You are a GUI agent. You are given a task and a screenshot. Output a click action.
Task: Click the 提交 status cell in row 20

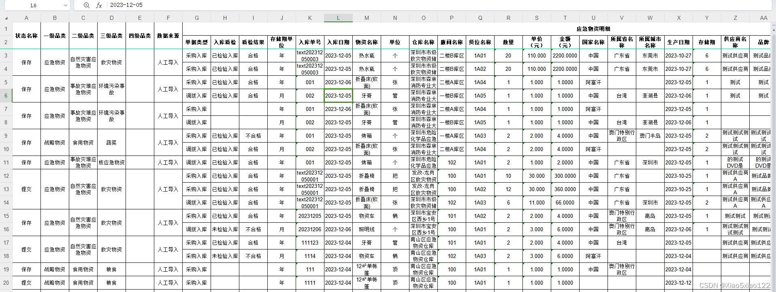click(x=26, y=283)
